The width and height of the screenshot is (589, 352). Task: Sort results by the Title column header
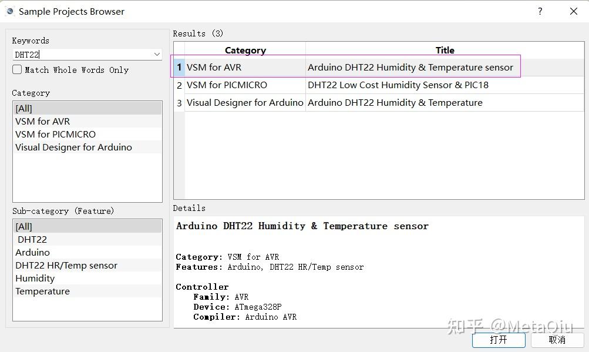point(445,50)
